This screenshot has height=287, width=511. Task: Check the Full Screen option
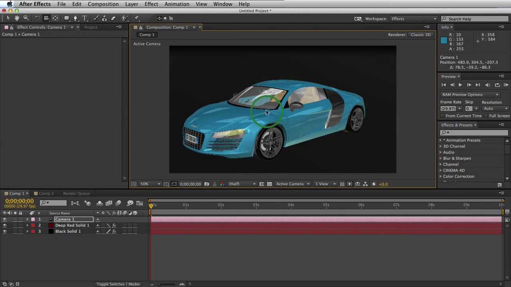486,116
